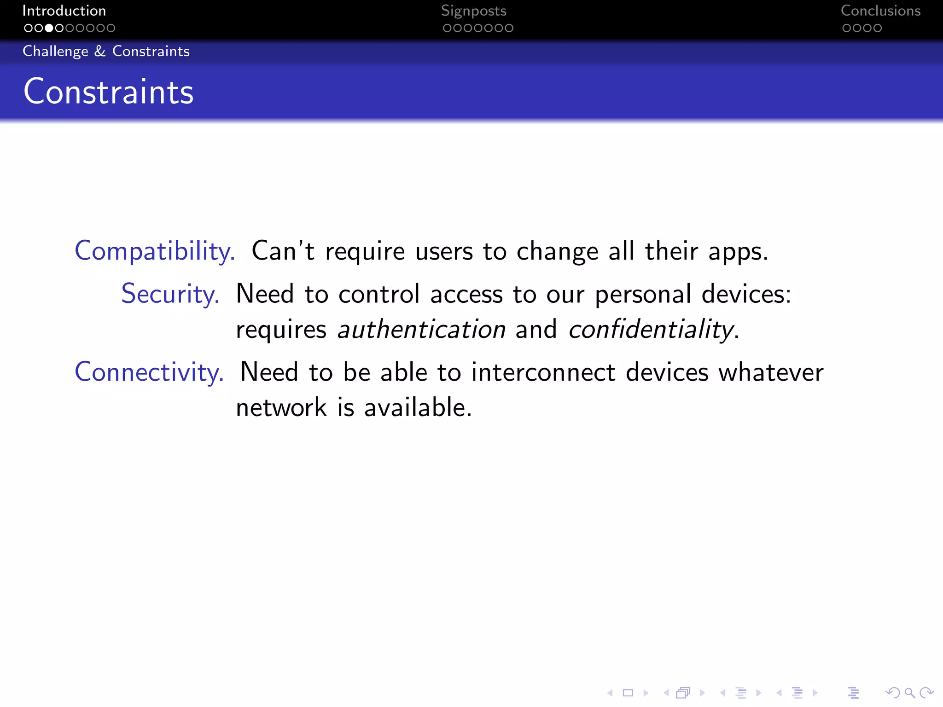Image resolution: width=943 pixels, height=707 pixels.
Task: Click the go-back curved arrow icon
Action: click(x=892, y=693)
